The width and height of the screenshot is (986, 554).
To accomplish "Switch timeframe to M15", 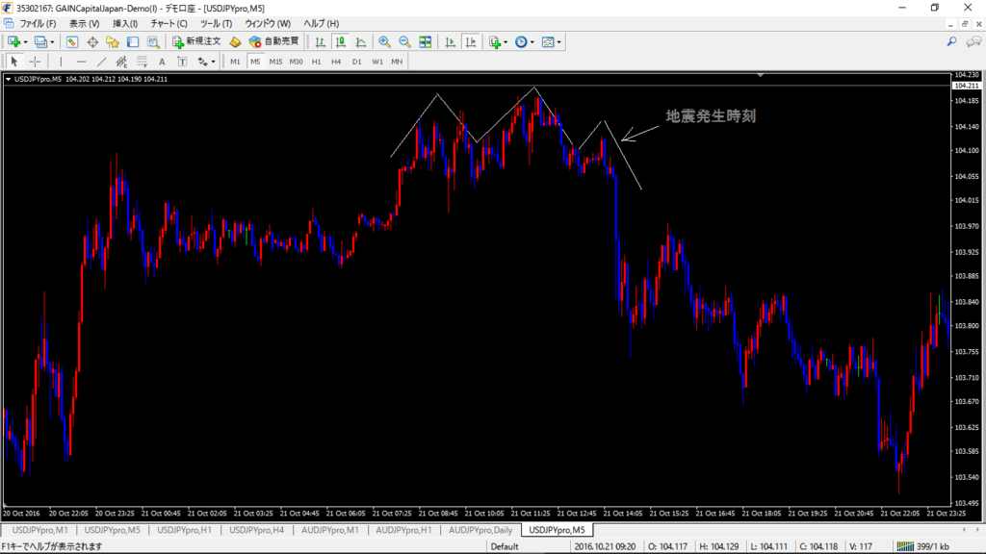I will [275, 62].
